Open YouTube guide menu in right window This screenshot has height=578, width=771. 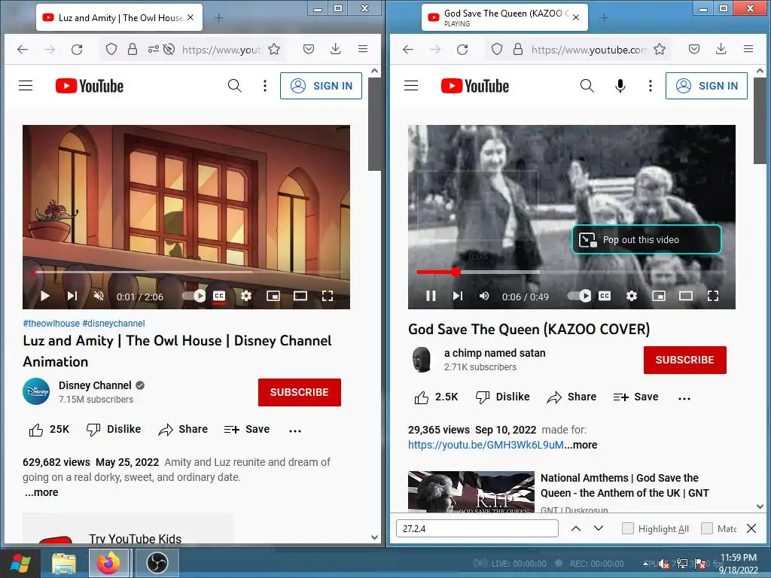[411, 86]
